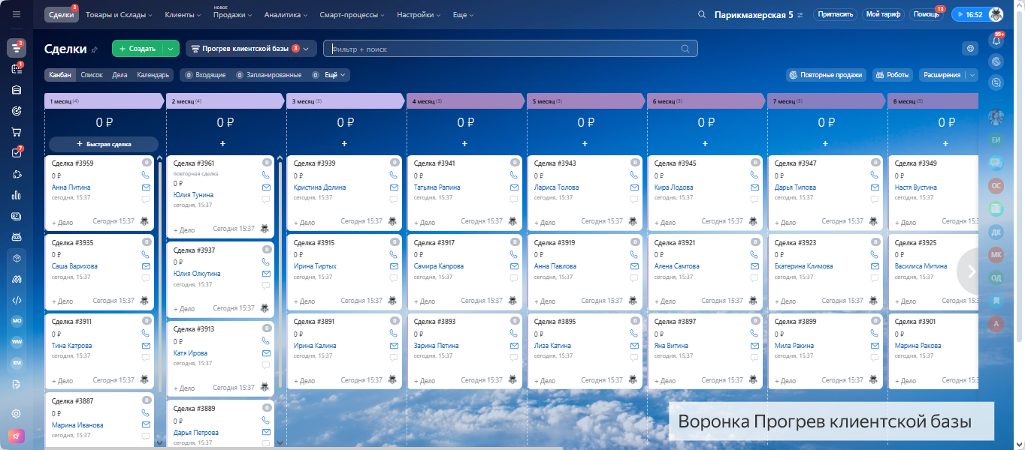Viewport: 1025px width, 450px height.
Task: Expand Ещё counters dropdown
Action: (x=334, y=75)
